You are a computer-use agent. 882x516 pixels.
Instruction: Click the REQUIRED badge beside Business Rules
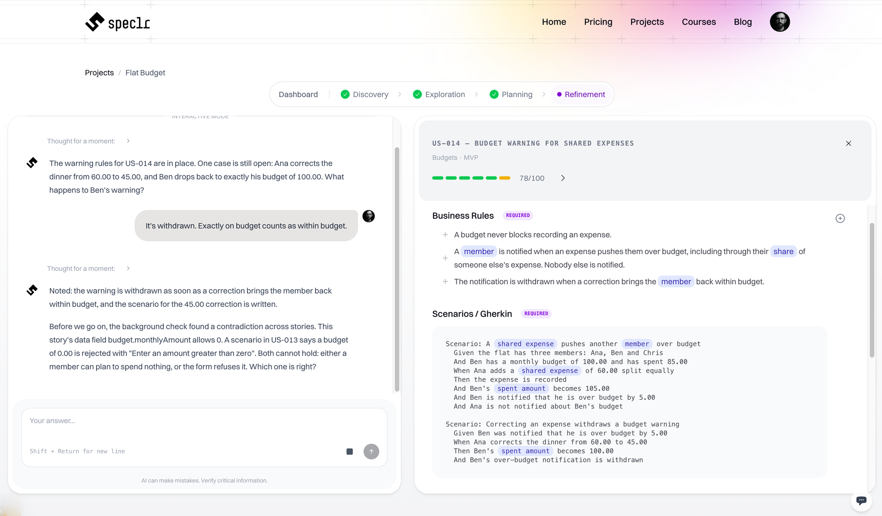pyautogui.click(x=518, y=216)
